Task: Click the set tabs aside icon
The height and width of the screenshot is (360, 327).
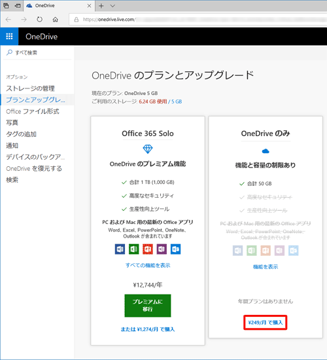Action: 18,6
